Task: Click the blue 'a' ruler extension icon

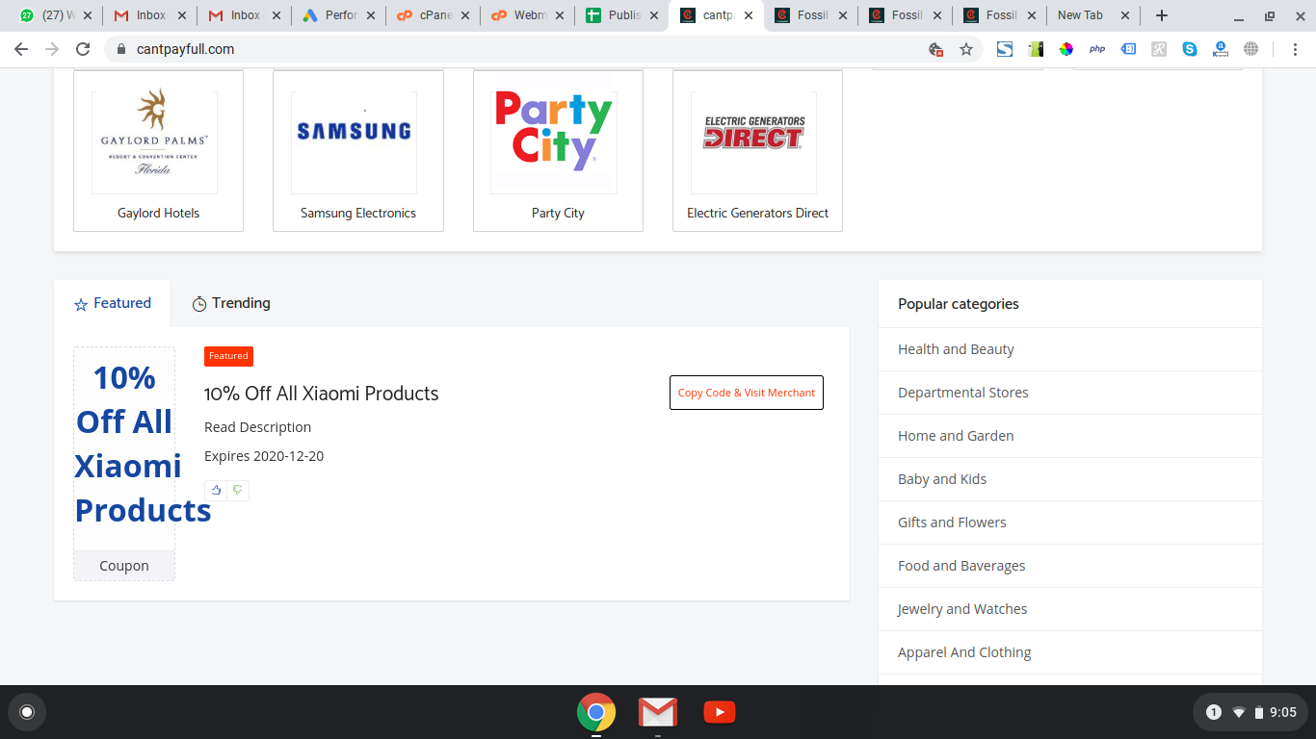Action: pyautogui.click(x=1221, y=49)
